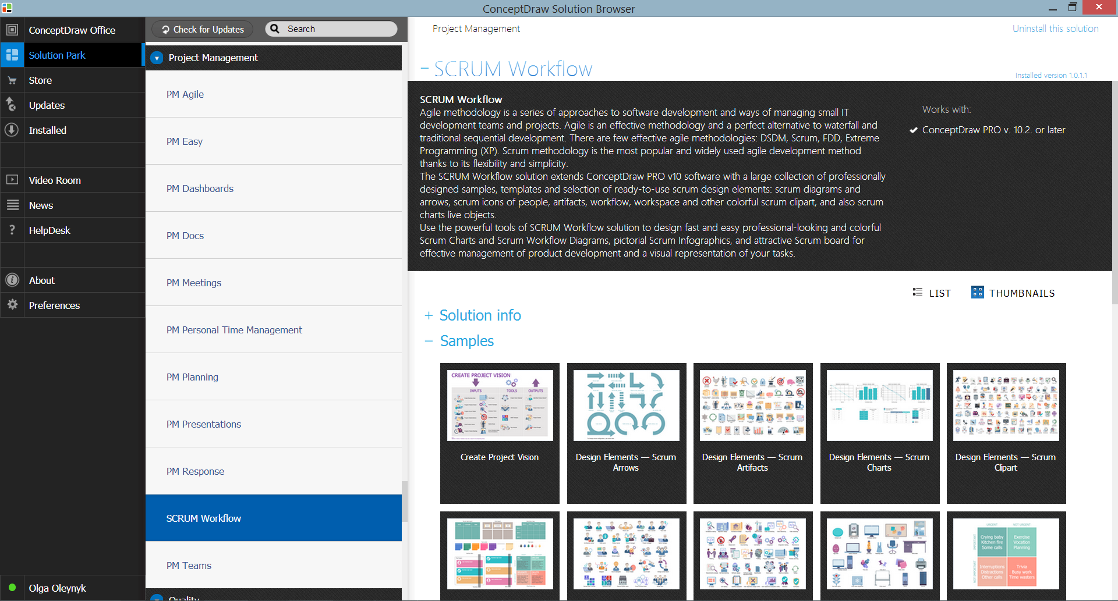The width and height of the screenshot is (1118, 601).
Task: Open HelpDesk section
Action: coord(72,230)
